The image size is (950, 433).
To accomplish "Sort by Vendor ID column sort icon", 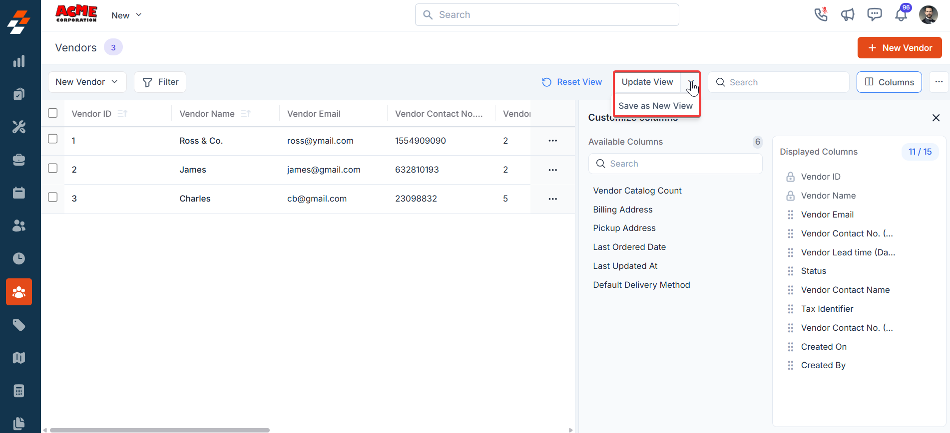I will (x=122, y=114).
